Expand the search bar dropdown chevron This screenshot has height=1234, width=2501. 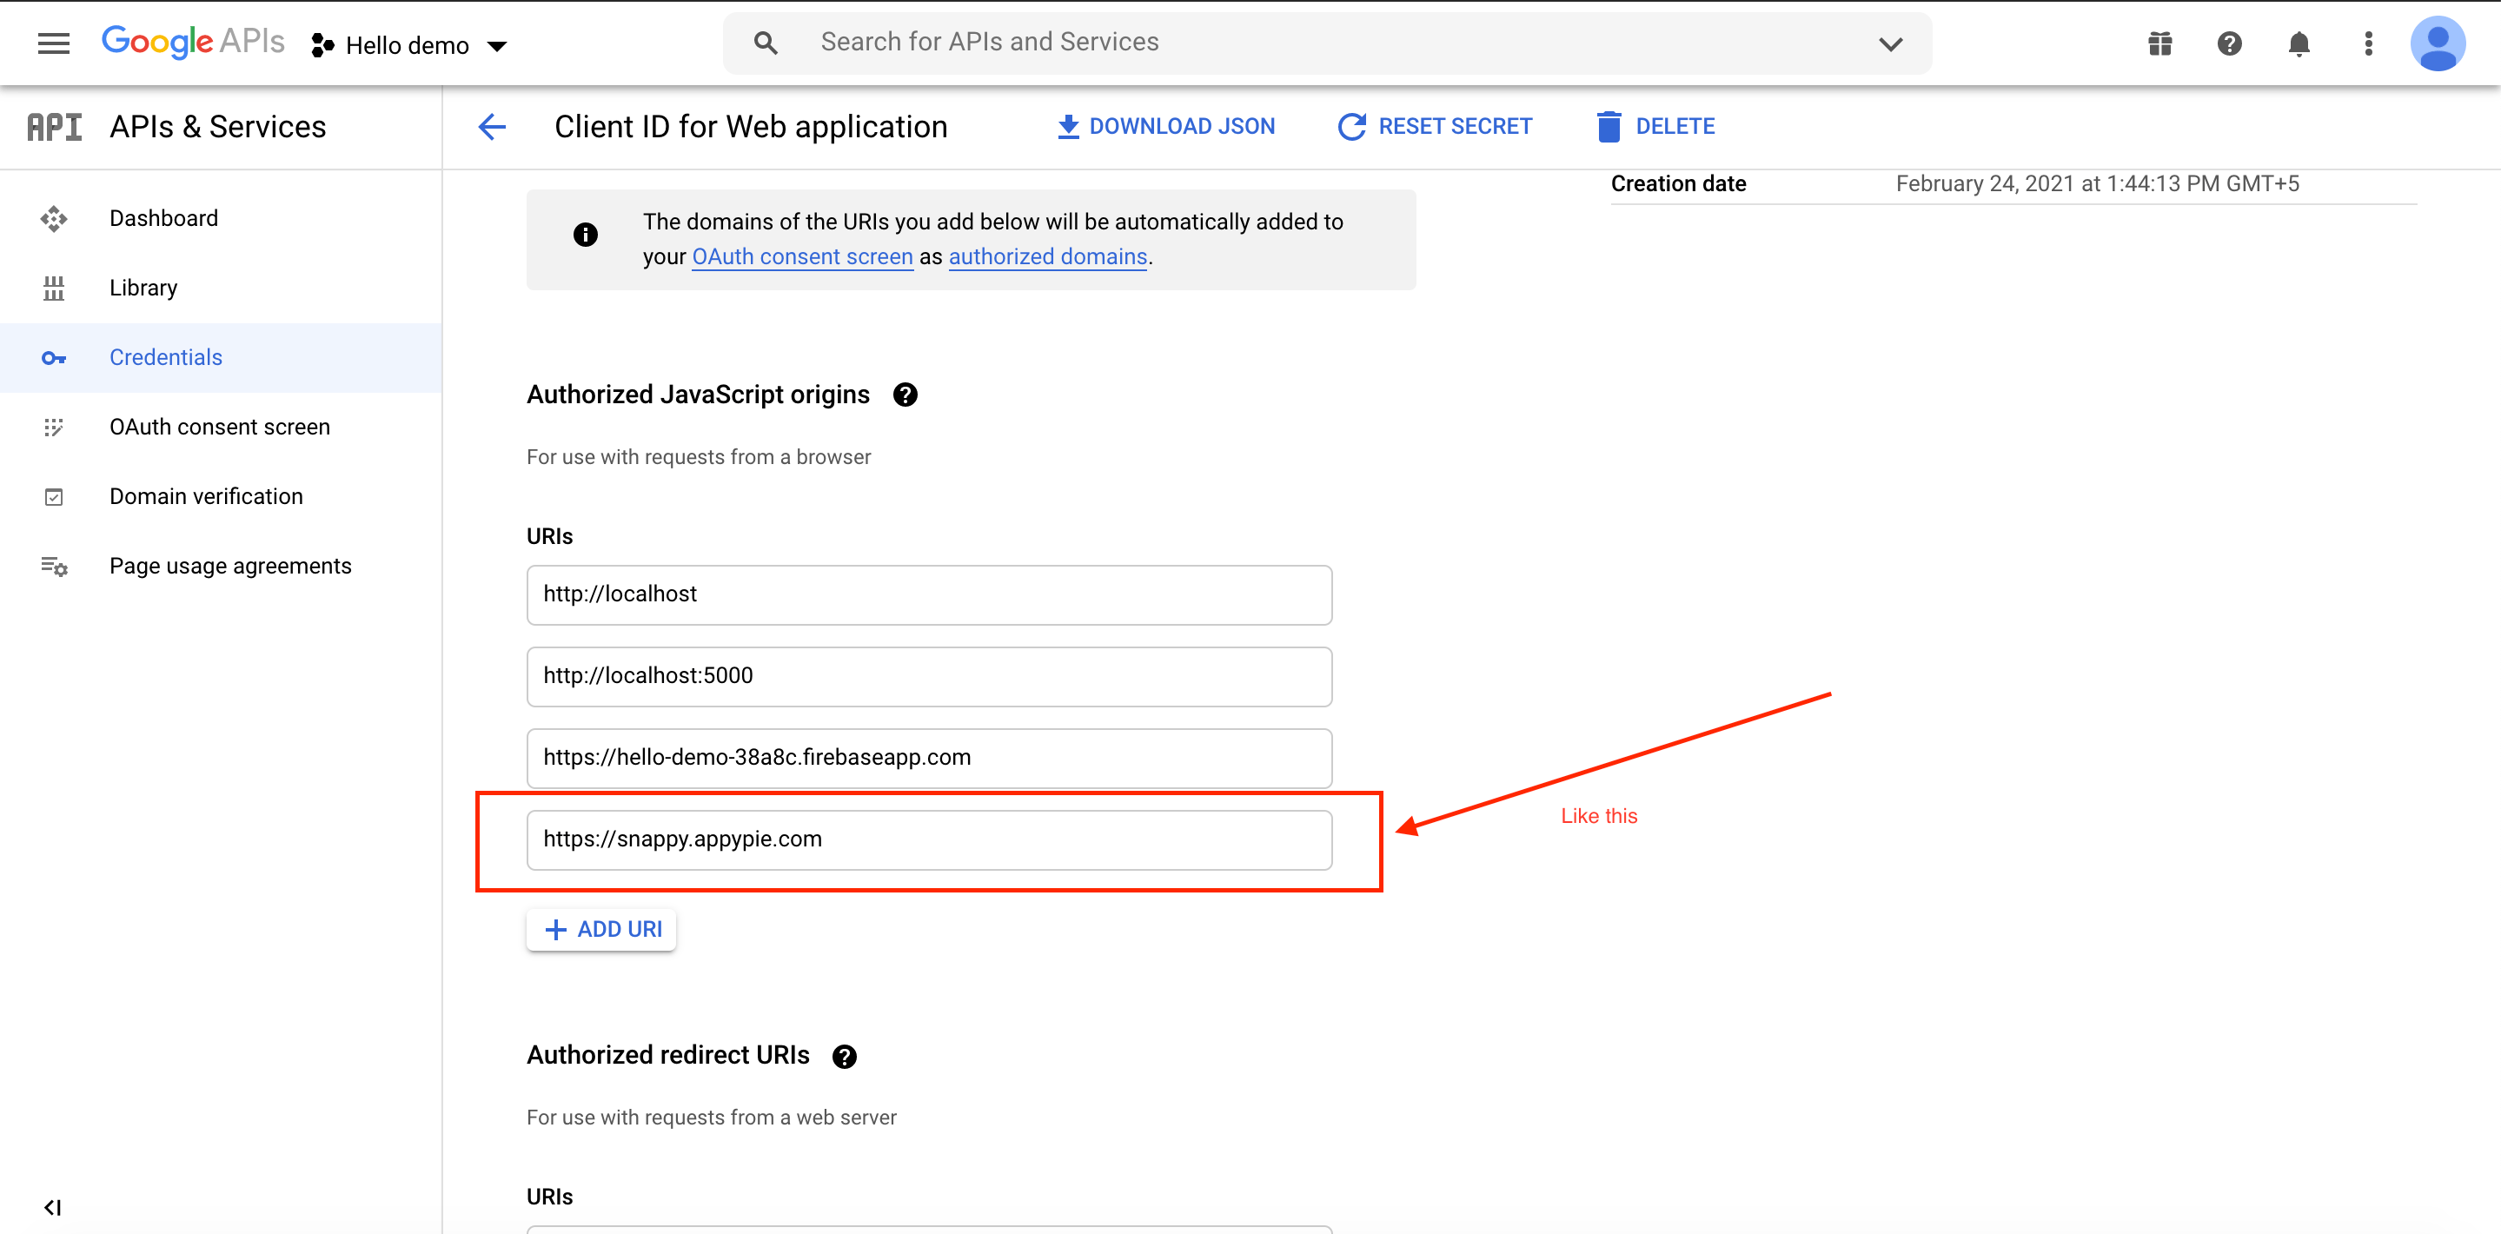click(1889, 43)
